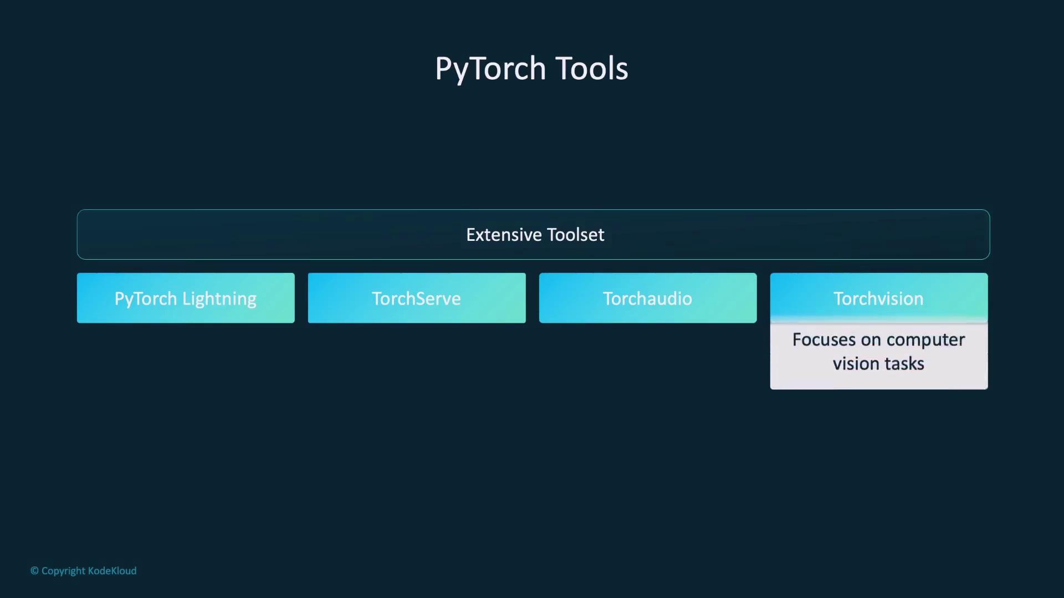Viewport: 1064px width, 598px height.
Task: Click the word 'PyTorch' in the Lightning tile
Action: pos(146,299)
